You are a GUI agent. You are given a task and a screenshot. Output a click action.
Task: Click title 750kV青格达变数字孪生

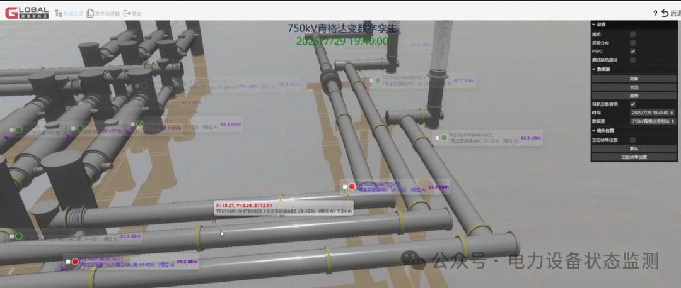[342, 28]
